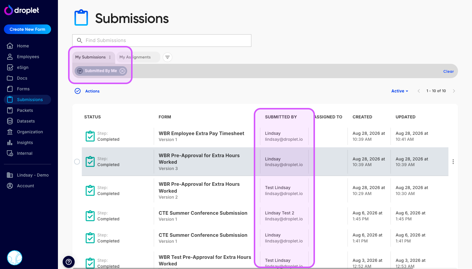Screen dimensions: 472x269
Task: Switch organization via Lindsay - Demo
Action: [27, 175]
